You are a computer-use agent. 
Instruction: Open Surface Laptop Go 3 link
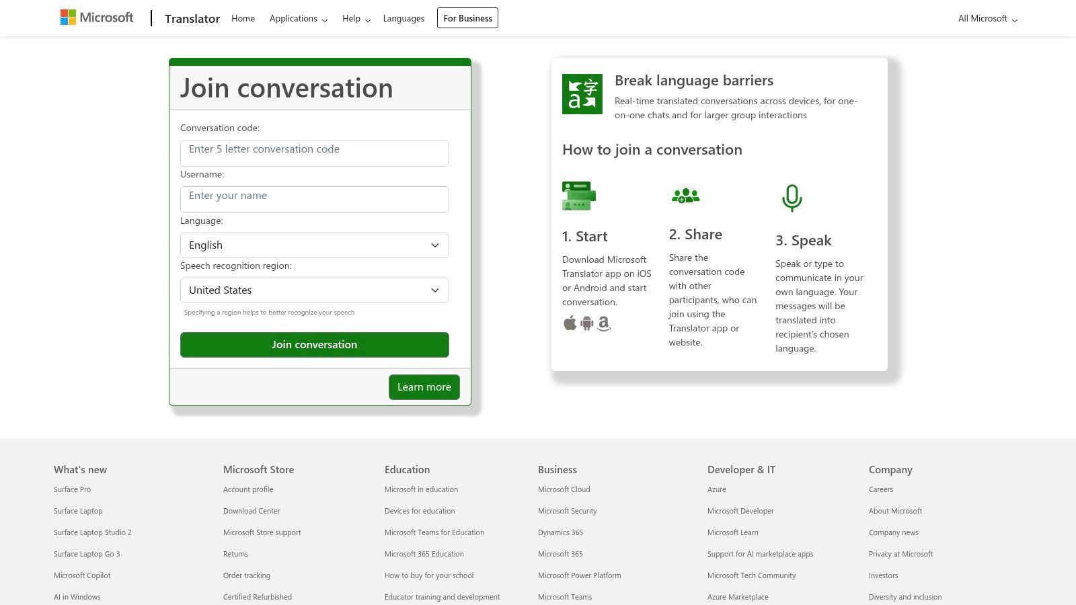coord(87,554)
